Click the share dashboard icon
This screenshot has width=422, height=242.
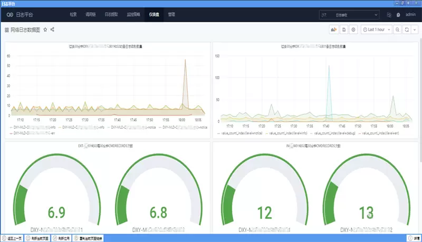click(52, 30)
